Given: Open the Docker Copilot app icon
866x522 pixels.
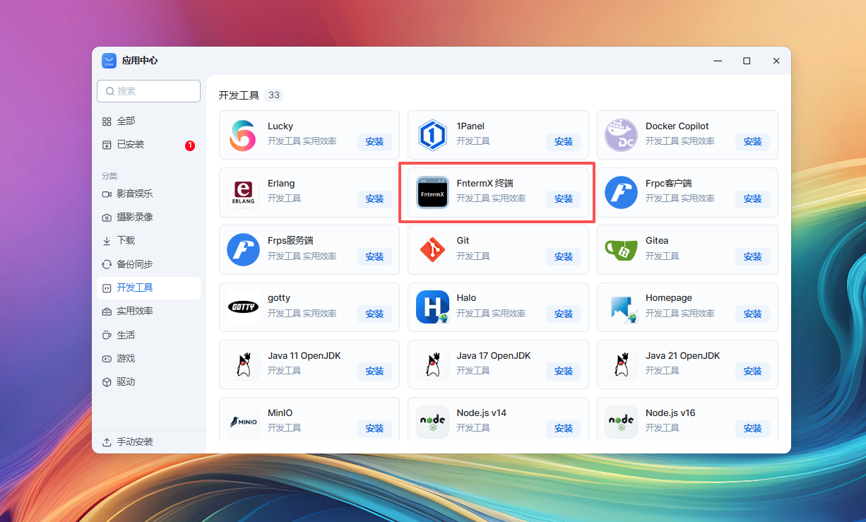Looking at the screenshot, I should (x=621, y=135).
